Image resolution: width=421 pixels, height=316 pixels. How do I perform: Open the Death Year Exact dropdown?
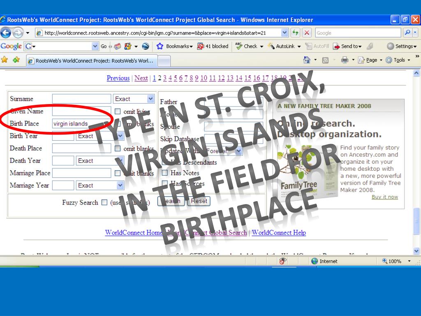[120, 160]
